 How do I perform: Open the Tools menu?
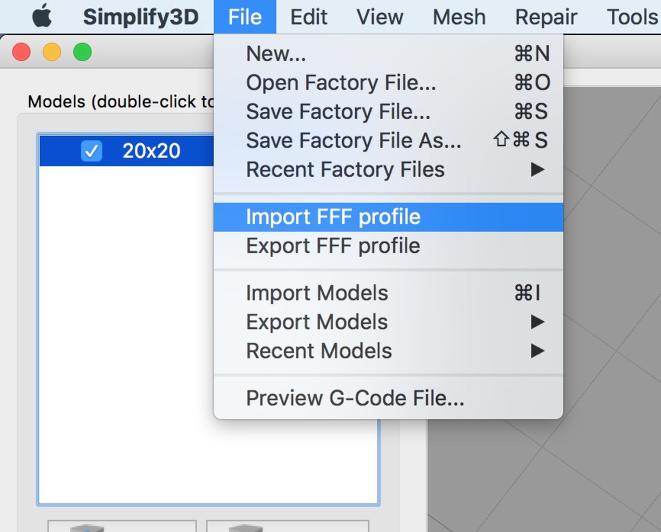point(631,17)
